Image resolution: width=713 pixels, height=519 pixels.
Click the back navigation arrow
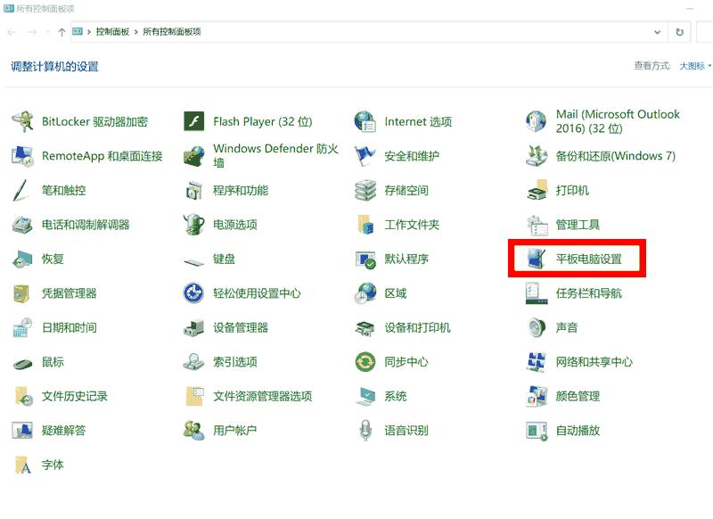[x=12, y=32]
